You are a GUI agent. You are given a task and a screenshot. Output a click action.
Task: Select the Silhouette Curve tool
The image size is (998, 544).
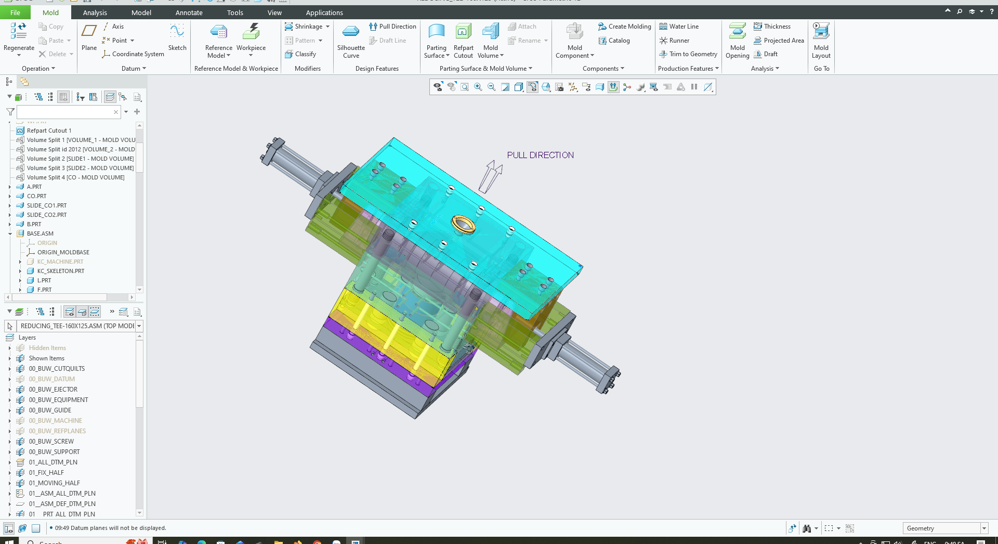[x=351, y=32]
